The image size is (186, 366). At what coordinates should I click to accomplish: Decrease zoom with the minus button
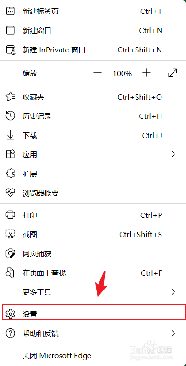tap(98, 73)
